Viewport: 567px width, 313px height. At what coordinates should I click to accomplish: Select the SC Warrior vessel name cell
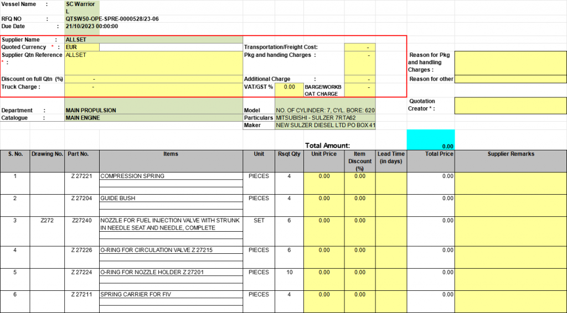(82, 8)
